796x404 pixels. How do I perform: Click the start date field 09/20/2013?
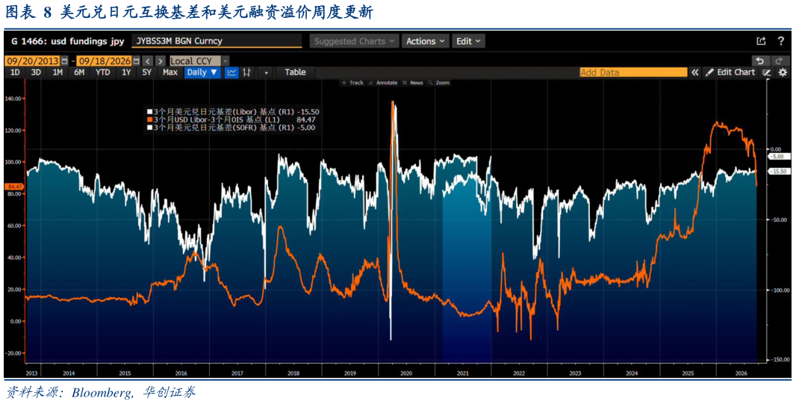(x=33, y=61)
